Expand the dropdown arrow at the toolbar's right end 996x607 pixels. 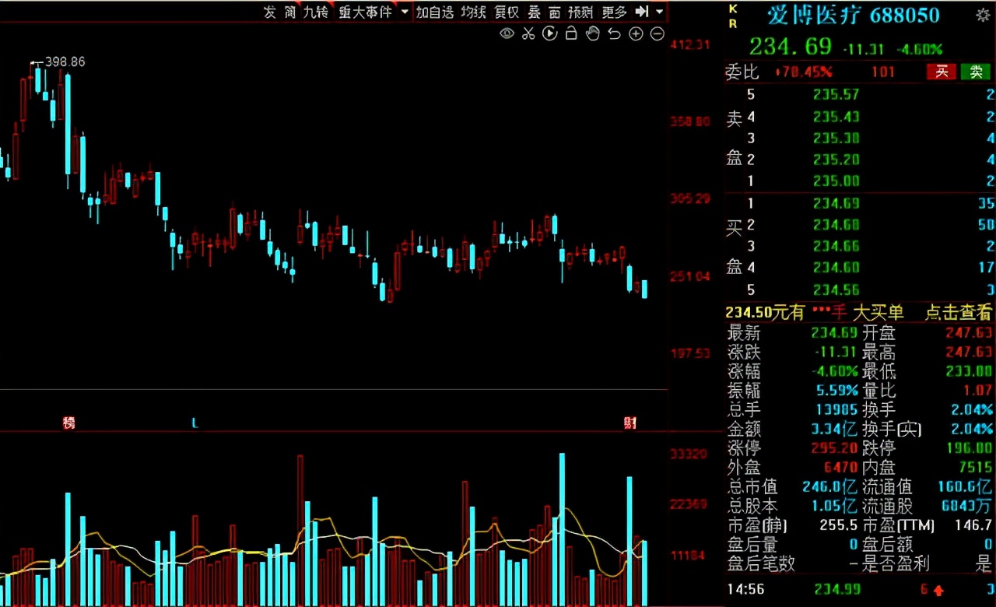[660, 12]
